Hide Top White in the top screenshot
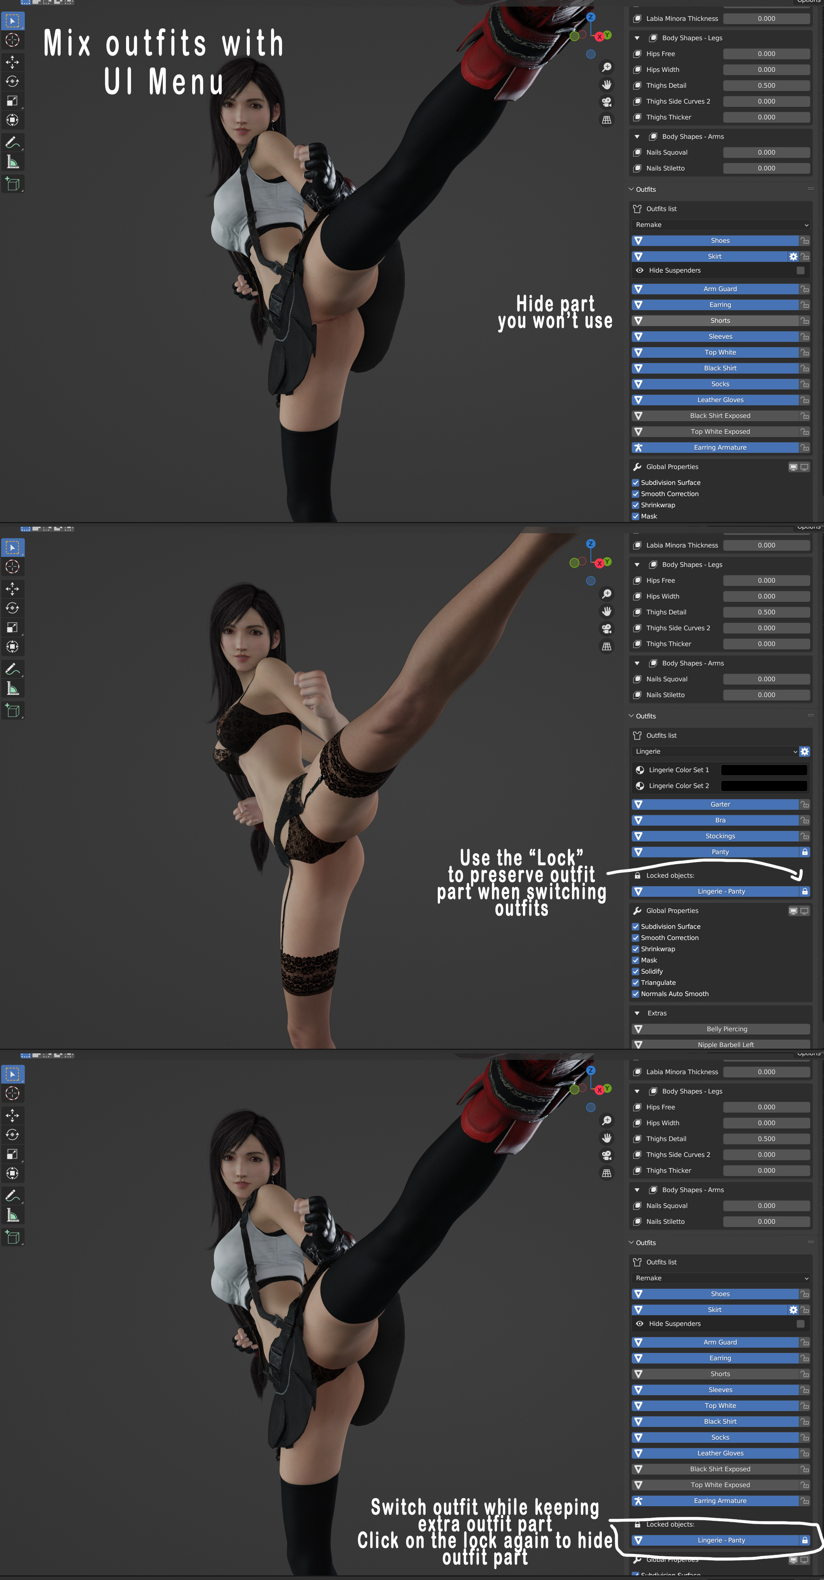Image resolution: width=824 pixels, height=1580 pixels. [x=715, y=352]
